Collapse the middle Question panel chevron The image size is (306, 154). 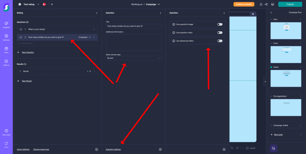(160, 13)
